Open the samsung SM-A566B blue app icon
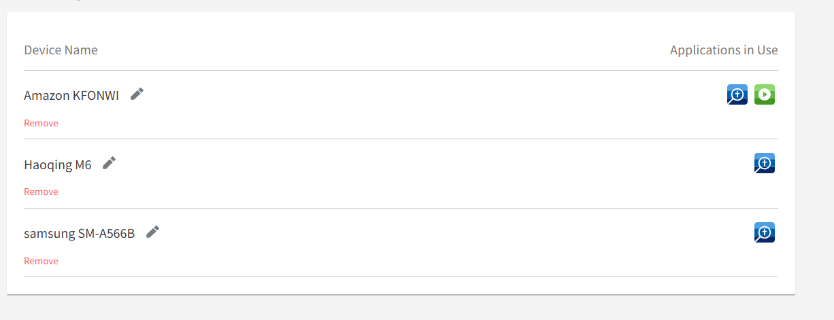834x320 pixels. point(765,232)
